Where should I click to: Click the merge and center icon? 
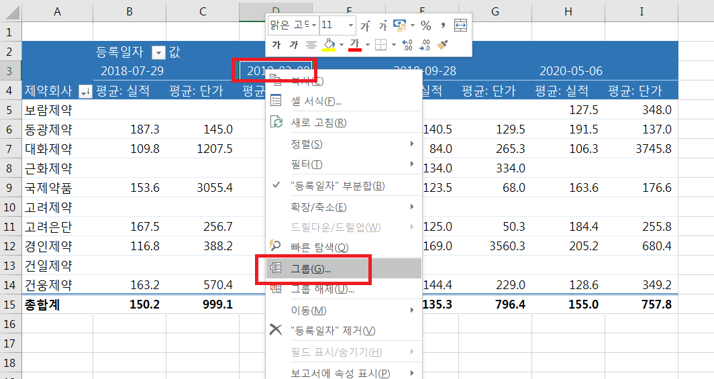tap(460, 25)
